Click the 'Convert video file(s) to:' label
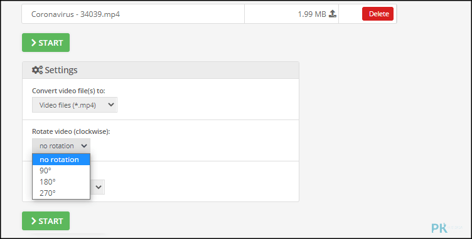 [68, 91]
